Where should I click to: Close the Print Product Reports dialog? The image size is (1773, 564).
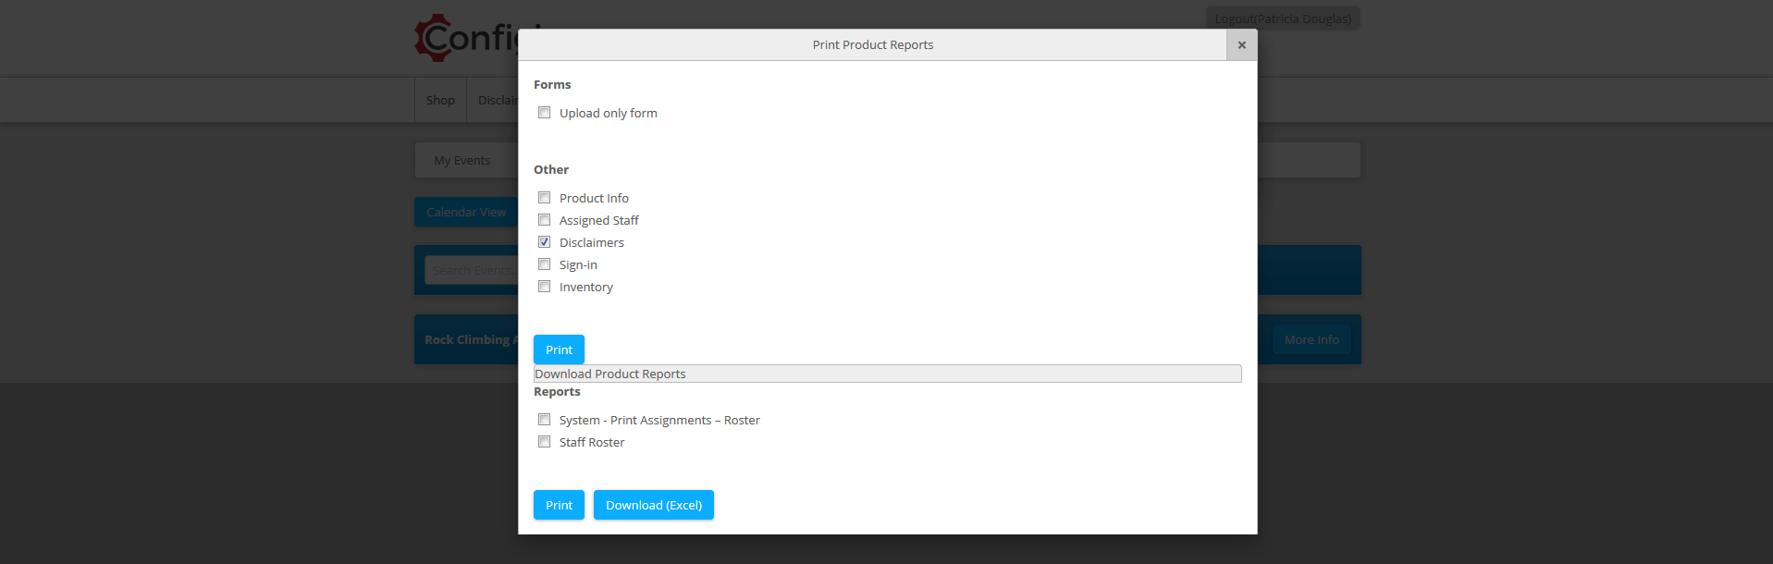(x=1241, y=45)
